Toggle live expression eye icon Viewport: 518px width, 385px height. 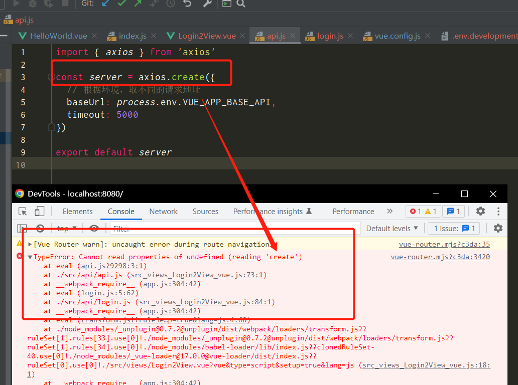94,228
